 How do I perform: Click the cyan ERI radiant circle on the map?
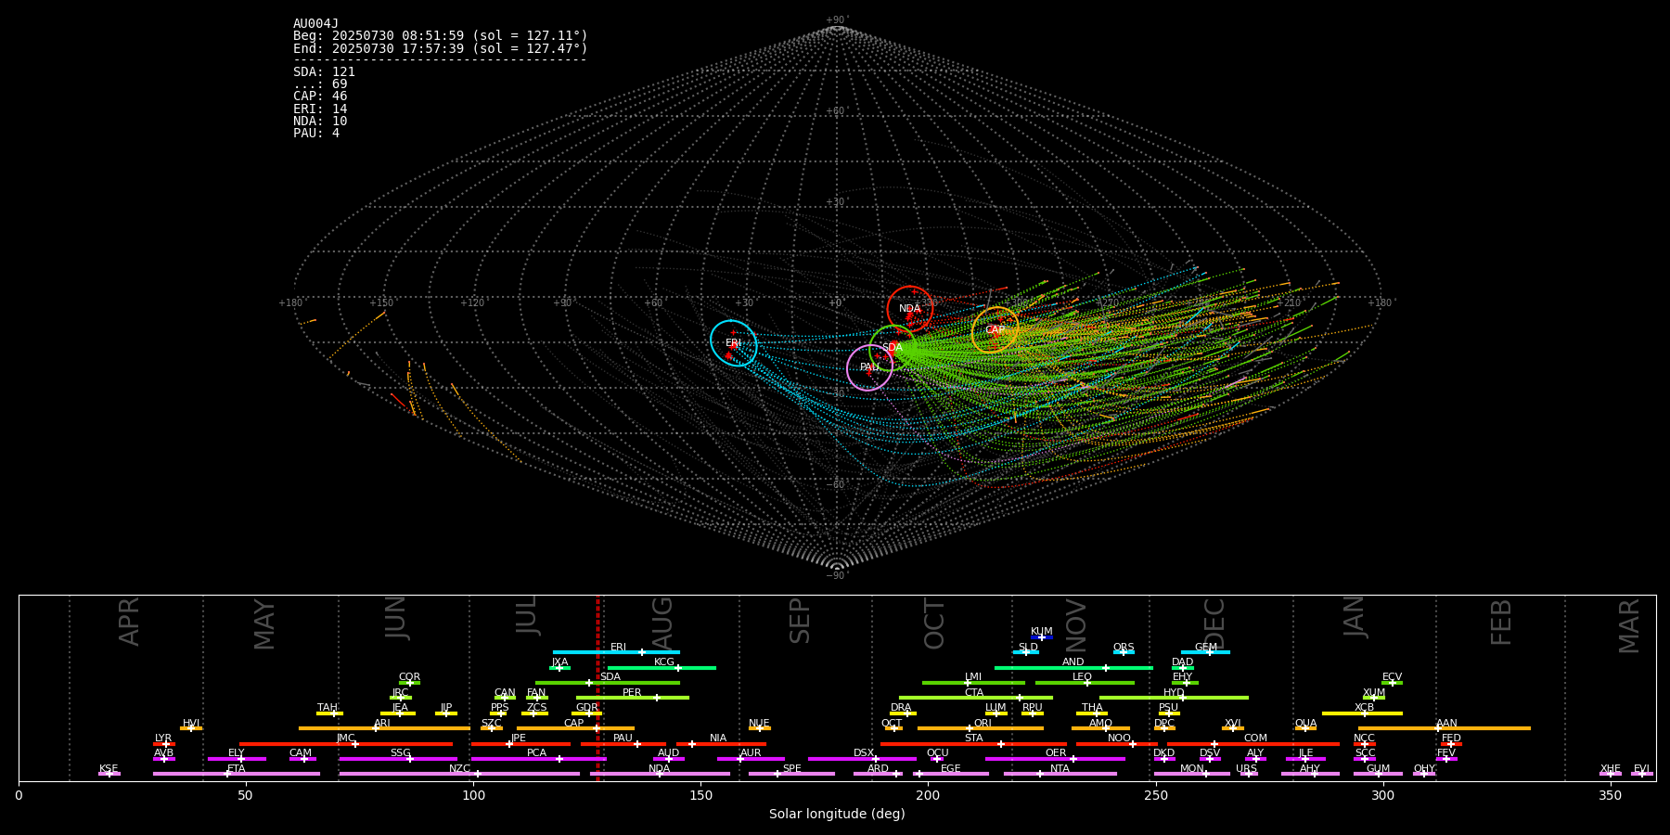(x=734, y=343)
